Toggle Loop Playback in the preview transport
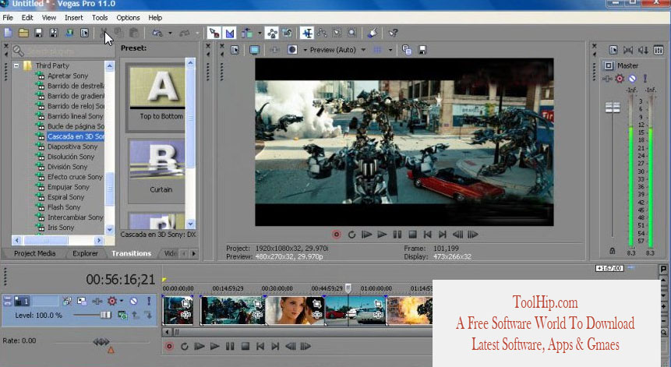This screenshot has width=671, height=367. coord(351,235)
